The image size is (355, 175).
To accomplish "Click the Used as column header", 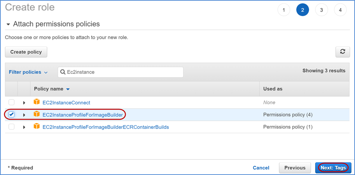I will point(273,89).
